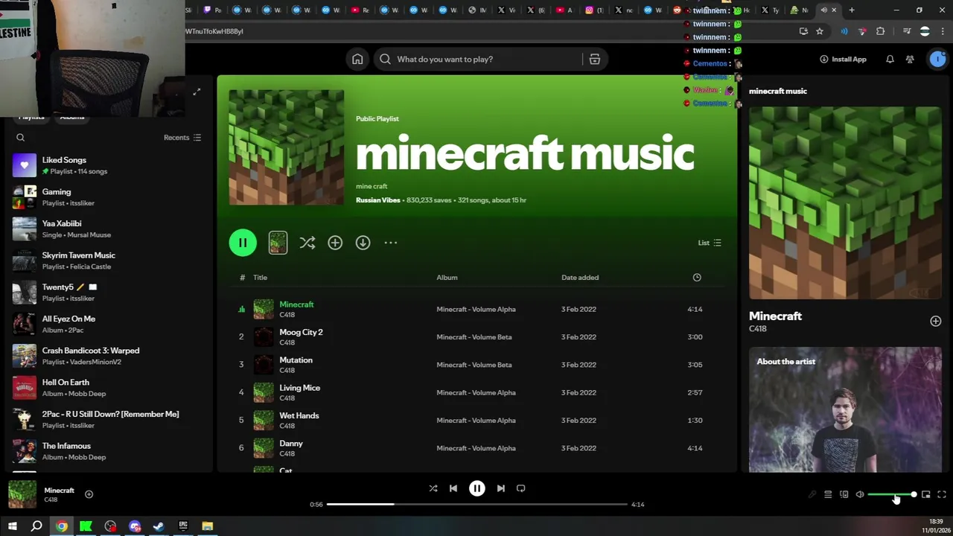Click the Title column header
Image resolution: width=953 pixels, height=536 pixels.
pos(260,278)
